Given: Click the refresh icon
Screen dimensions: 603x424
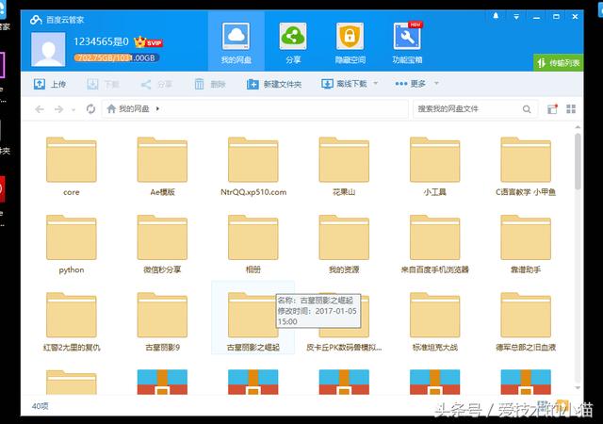Looking at the screenshot, I should [90, 109].
